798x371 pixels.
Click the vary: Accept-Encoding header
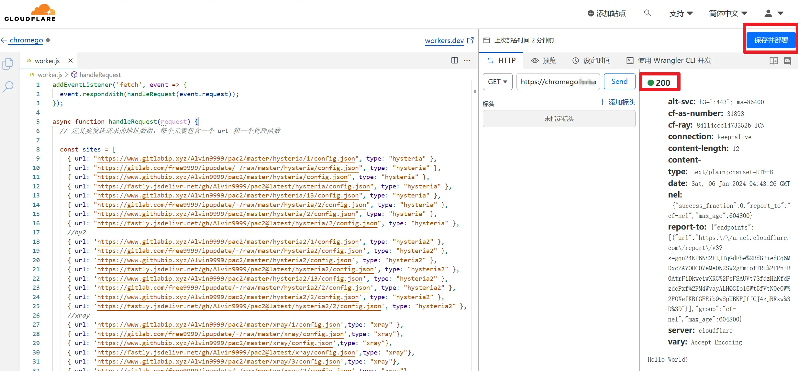point(705,342)
